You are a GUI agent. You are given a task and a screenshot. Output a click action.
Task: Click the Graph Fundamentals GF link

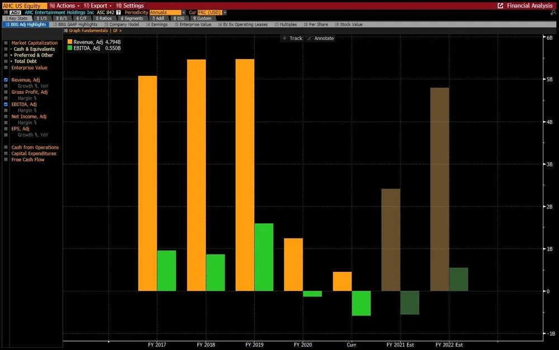click(x=93, y=31)
